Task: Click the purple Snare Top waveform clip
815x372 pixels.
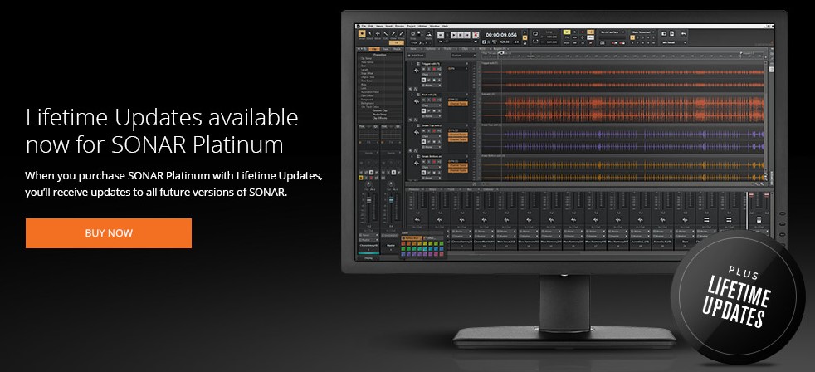Action: click(x=624, y=140)
